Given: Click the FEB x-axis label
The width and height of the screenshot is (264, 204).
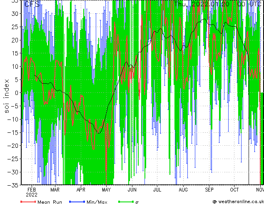Looking at the screenshot, I should pos(32,190).
